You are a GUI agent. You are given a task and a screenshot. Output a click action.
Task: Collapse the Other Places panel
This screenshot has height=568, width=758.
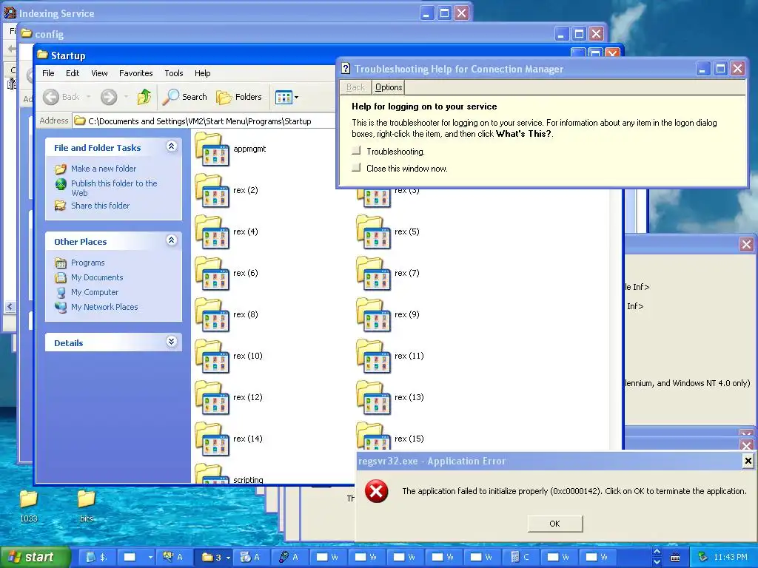pos(171,240)
